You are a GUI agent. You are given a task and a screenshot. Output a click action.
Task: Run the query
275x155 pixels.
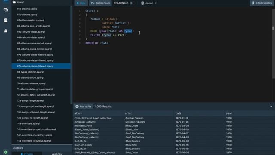tap(81, 3)
